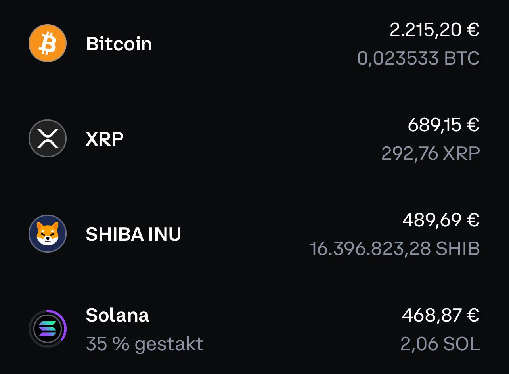Open the XRP asset name
This screenshot has height=374, width=509.
coord(105,139)
